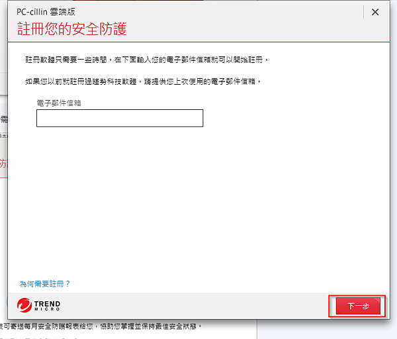This screenshot has width=397, height=339.
Task: Click the PC-cillin 雲端版 title text
Action: (46, 12)
